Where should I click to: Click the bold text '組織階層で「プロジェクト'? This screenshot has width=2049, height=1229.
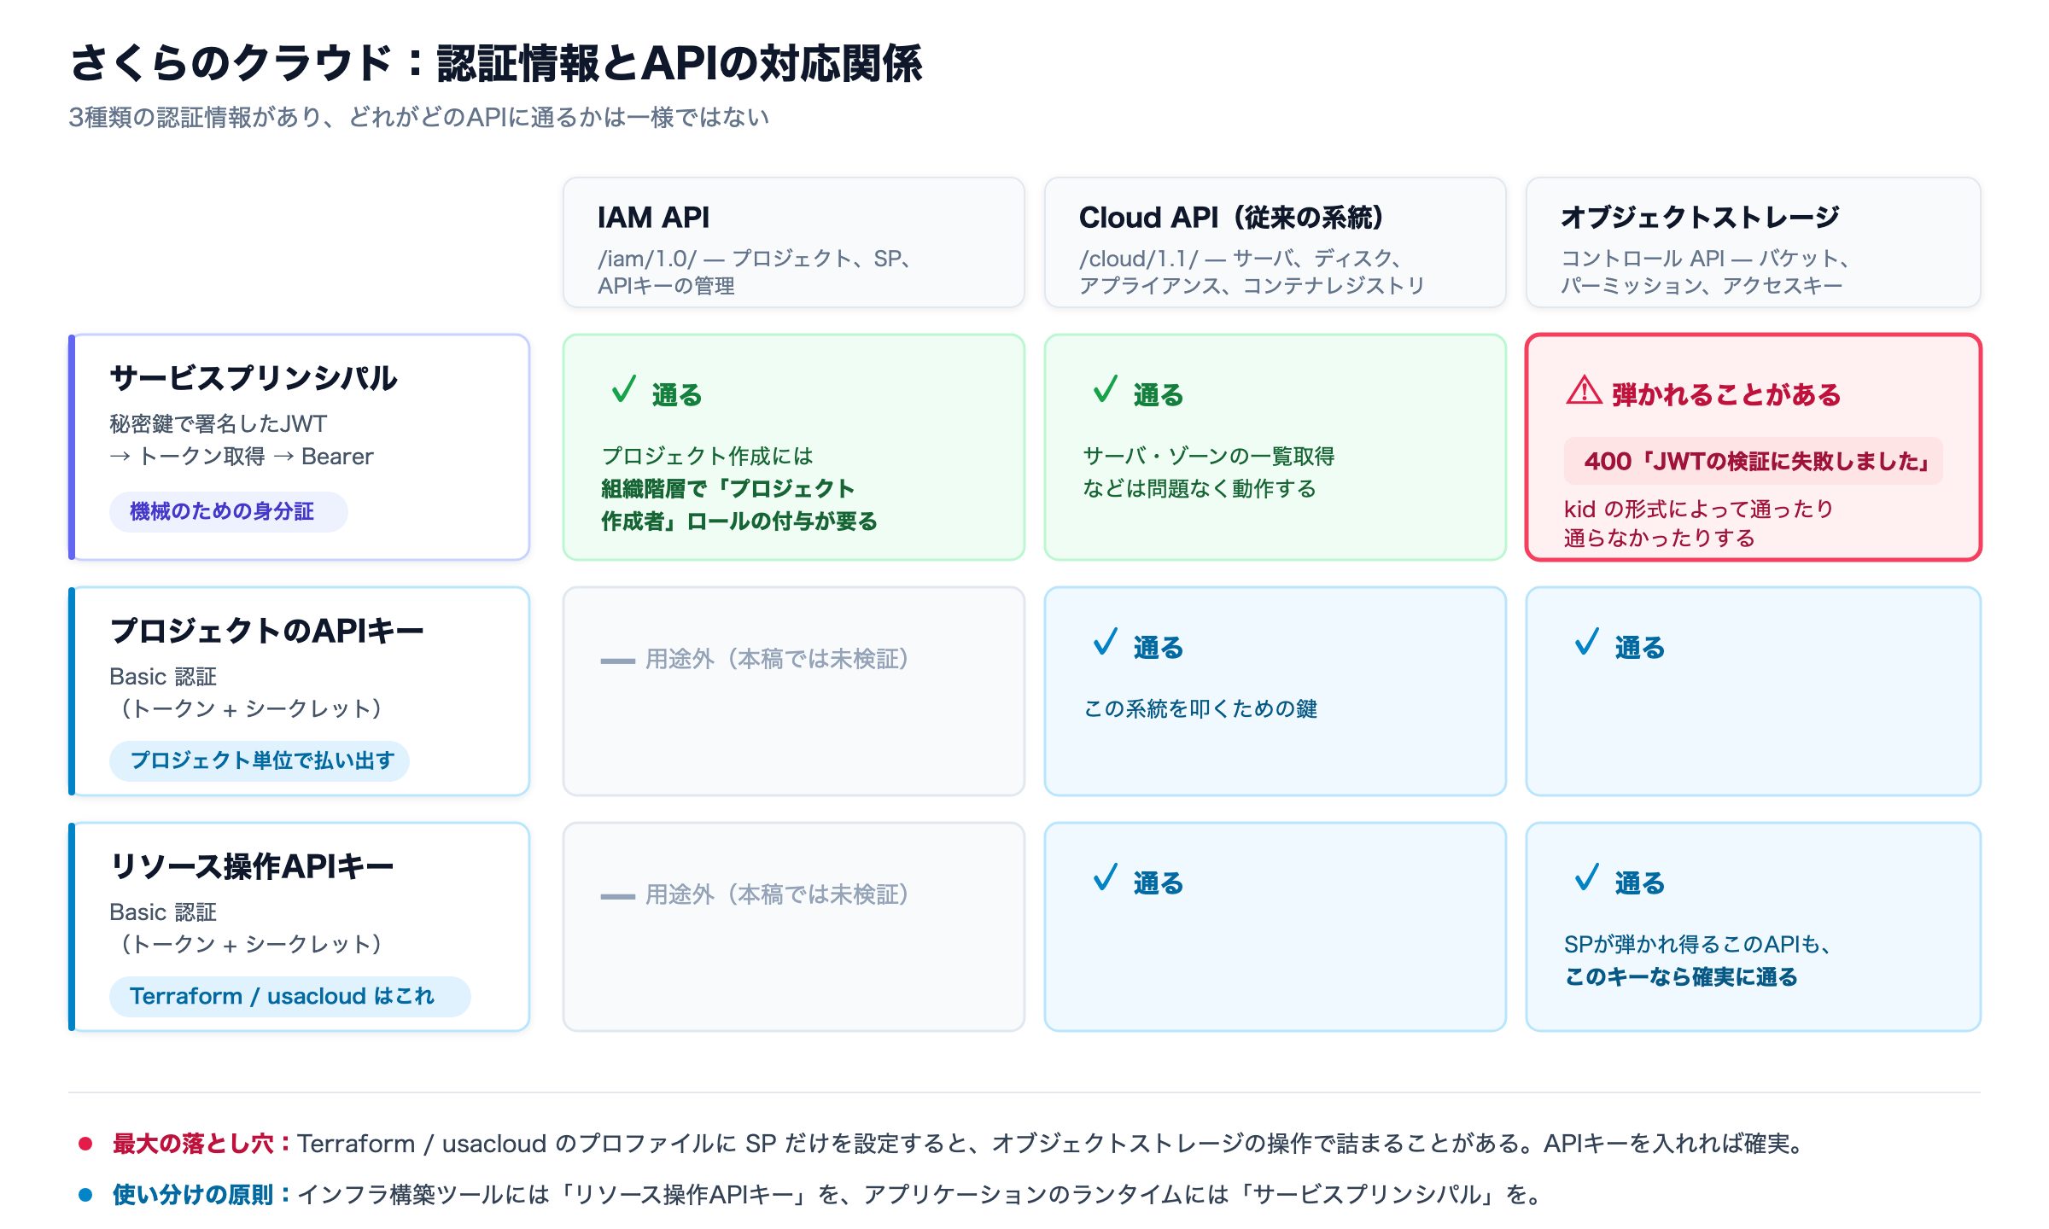coord(727,488)
